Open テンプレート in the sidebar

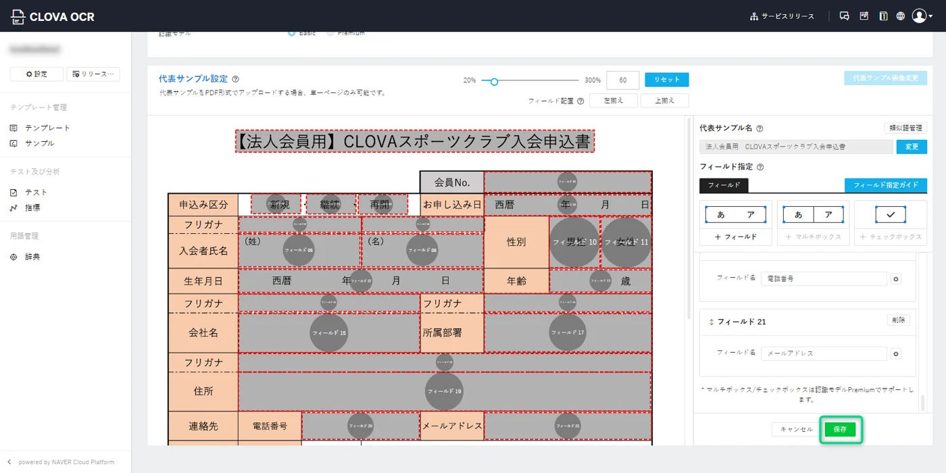47,128
